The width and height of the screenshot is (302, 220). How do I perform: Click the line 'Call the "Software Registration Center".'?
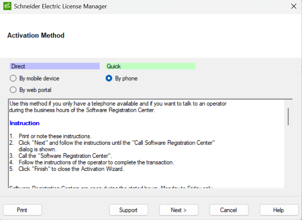pos(65,156)
